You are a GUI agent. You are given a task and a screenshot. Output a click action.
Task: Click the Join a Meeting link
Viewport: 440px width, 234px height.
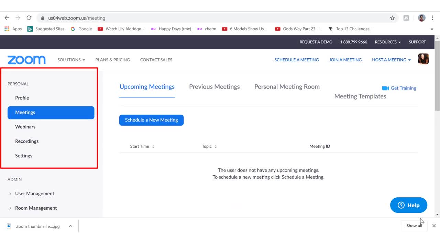345,60
